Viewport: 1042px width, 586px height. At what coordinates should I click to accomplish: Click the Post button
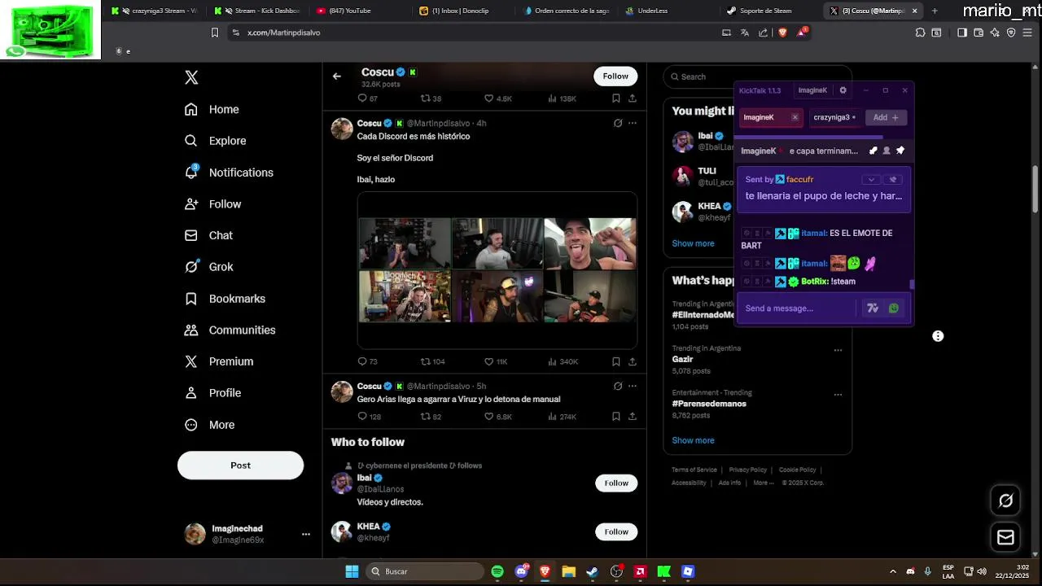(240, 466)
